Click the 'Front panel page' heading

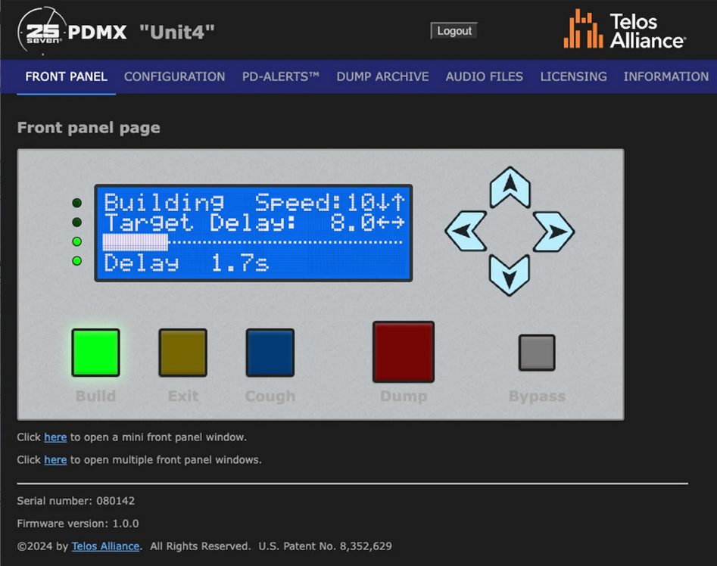[x=89, y=127]
